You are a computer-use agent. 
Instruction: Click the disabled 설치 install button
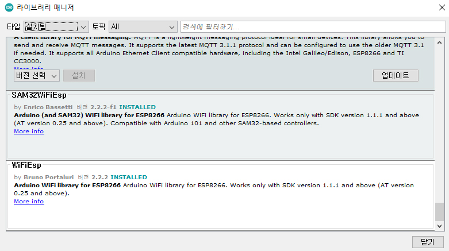(79, 76)
